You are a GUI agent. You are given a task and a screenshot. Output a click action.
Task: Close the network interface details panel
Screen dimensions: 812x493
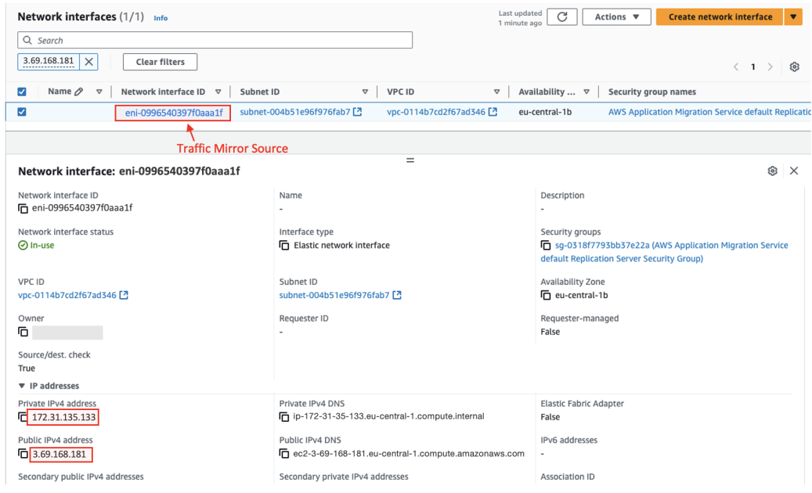pyautogui.click(x=794, y=171)
